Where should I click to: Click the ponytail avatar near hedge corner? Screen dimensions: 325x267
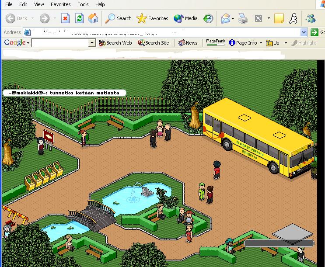click(x=83, y=138)
